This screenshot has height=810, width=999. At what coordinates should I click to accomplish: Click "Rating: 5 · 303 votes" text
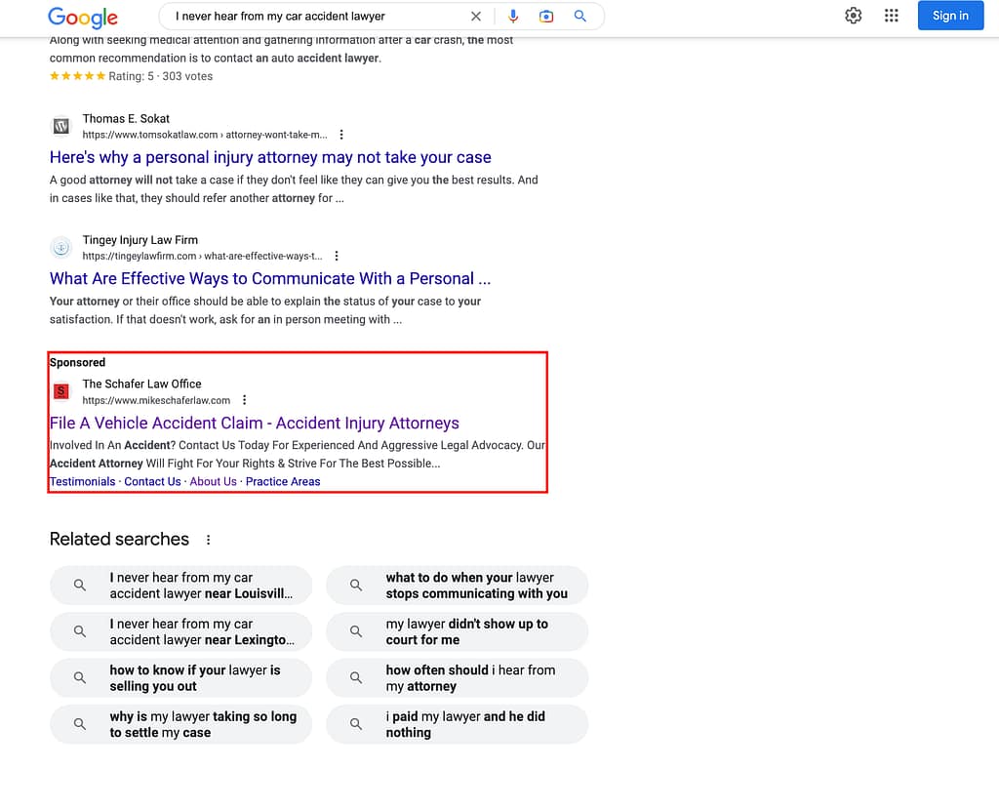[x=161, y=76]
